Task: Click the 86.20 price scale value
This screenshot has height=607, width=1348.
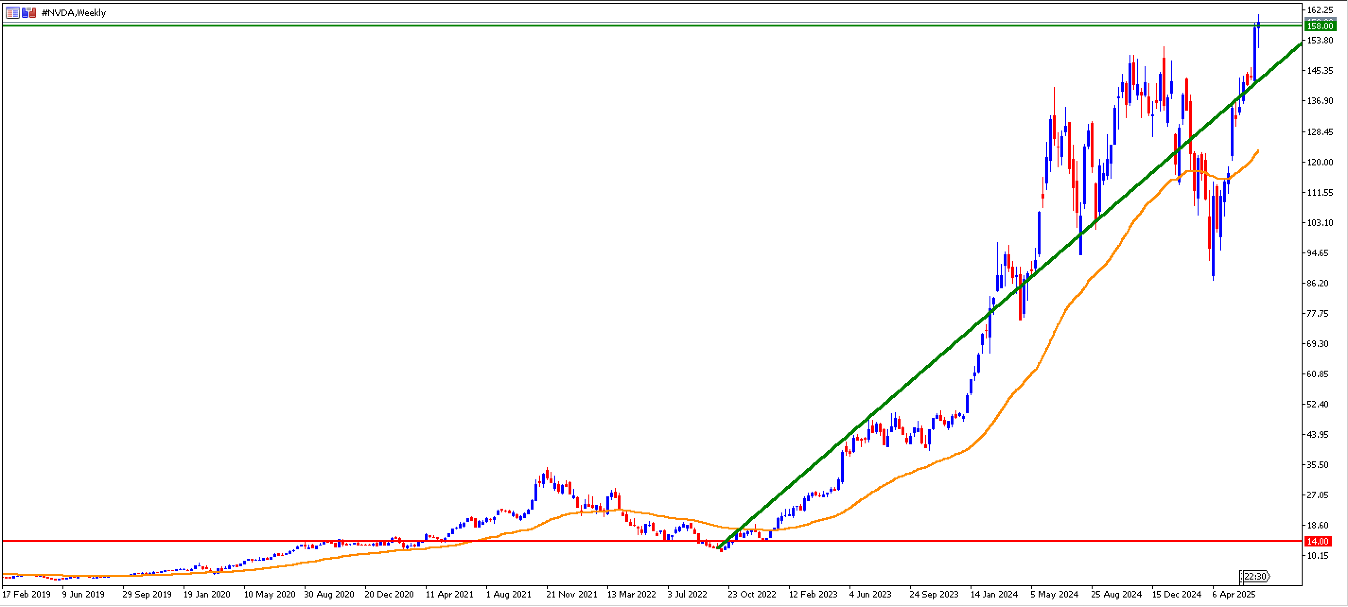Action: click(1318, 283)
